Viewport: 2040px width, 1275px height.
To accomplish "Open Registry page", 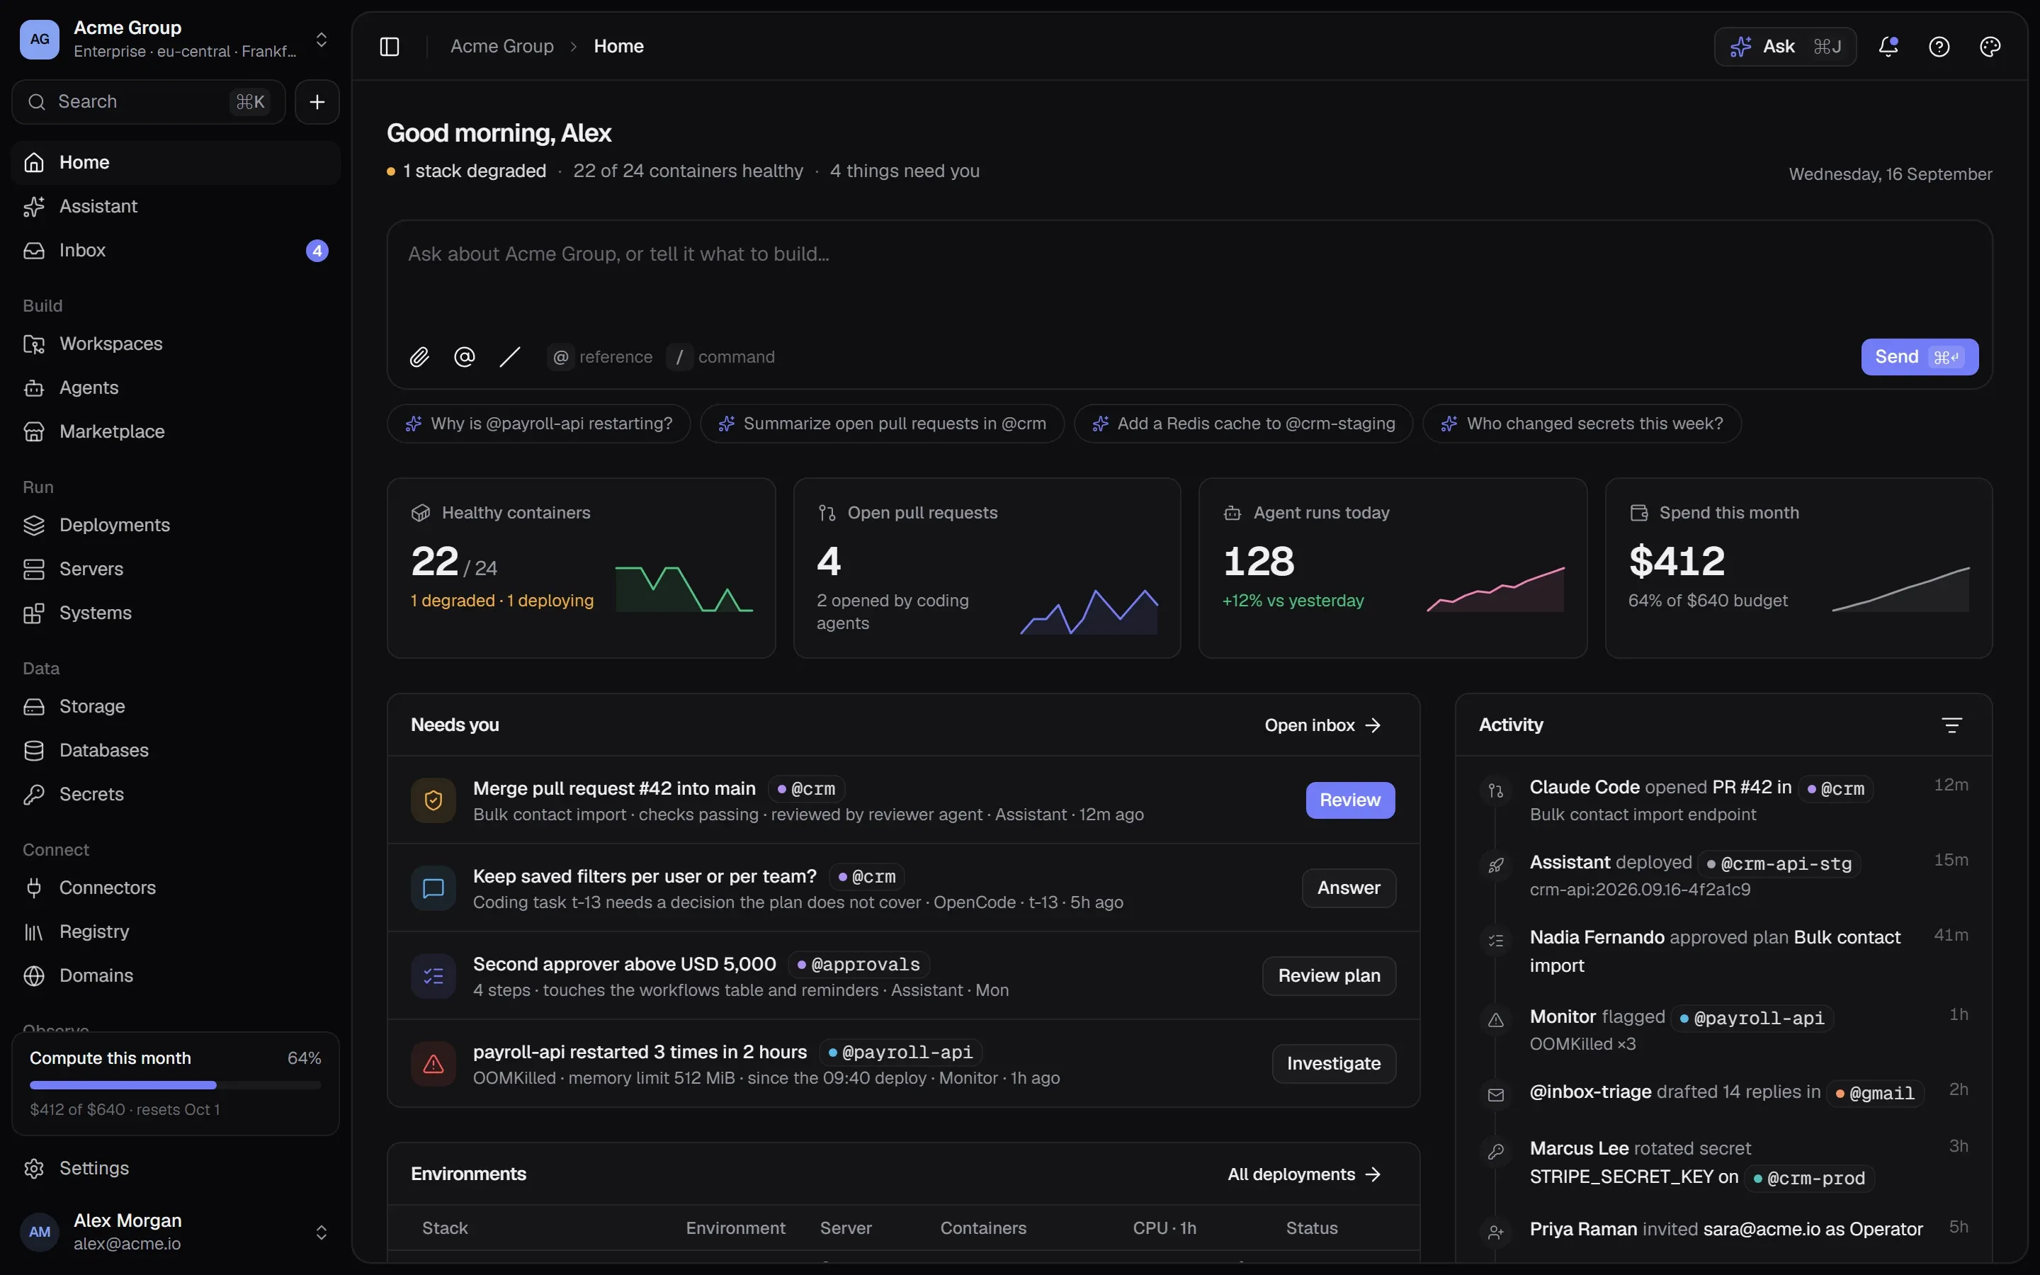I will (176, 931).
